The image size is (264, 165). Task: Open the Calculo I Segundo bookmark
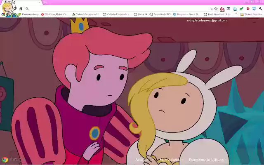[117, 14]
